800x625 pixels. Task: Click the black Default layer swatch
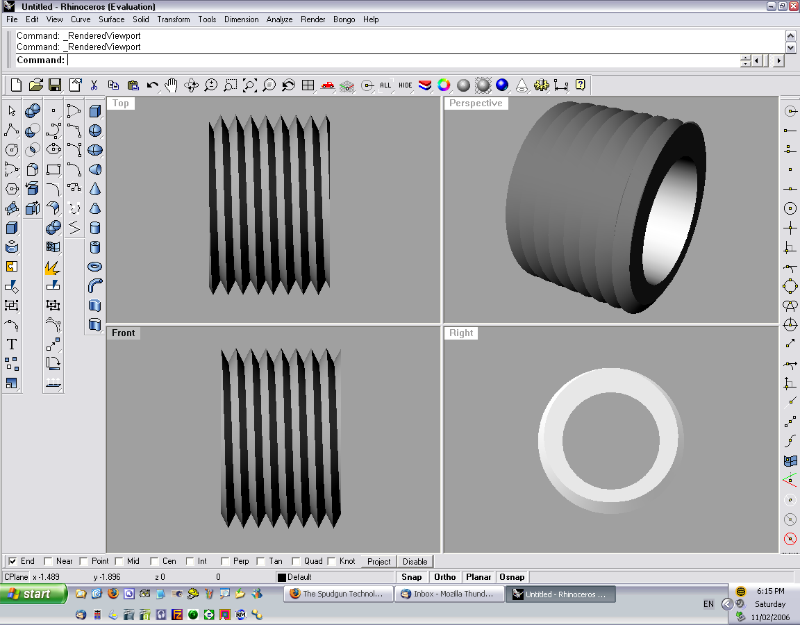coord(282,578)
